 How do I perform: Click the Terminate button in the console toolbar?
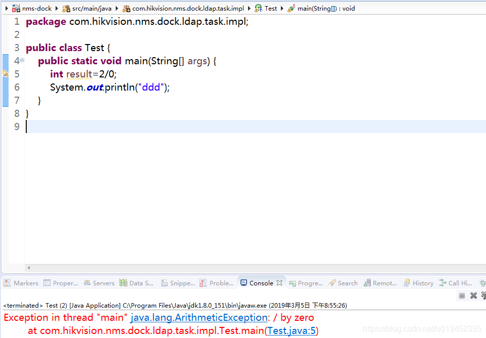(x=462, y=295)
